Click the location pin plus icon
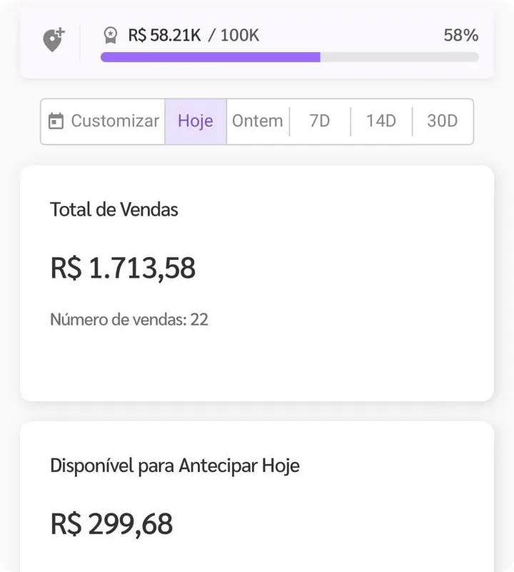 pos(53,40)
